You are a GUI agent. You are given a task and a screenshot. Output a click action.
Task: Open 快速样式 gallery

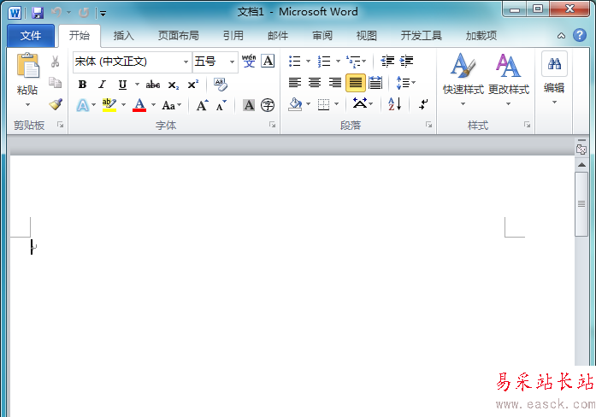(x=463, y=79)
